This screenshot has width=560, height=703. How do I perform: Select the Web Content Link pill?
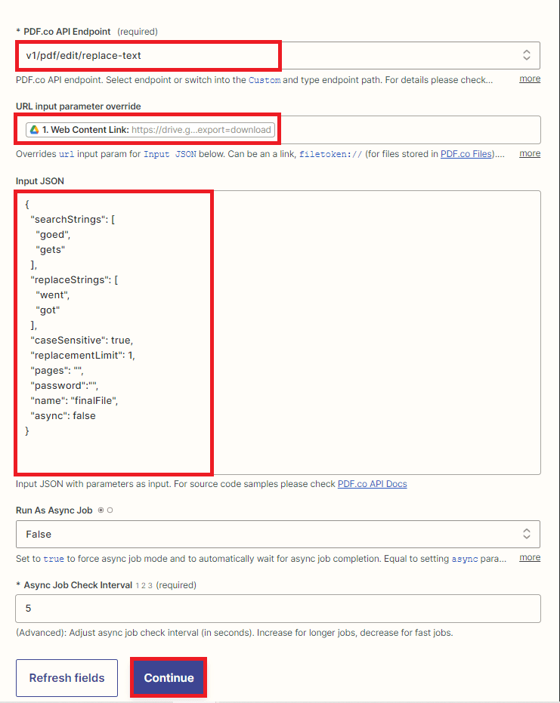click(151, 130)
